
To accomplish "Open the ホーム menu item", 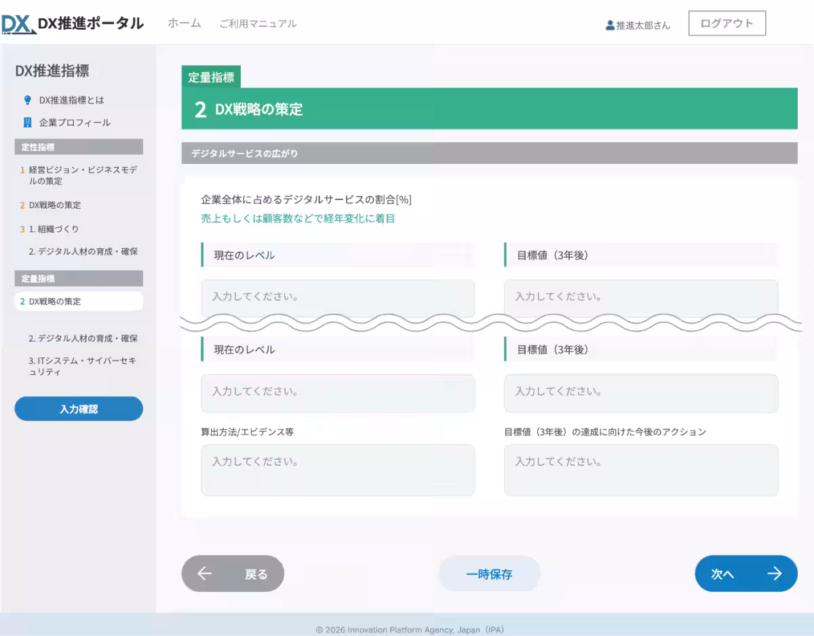I will [x=185, y=23].
